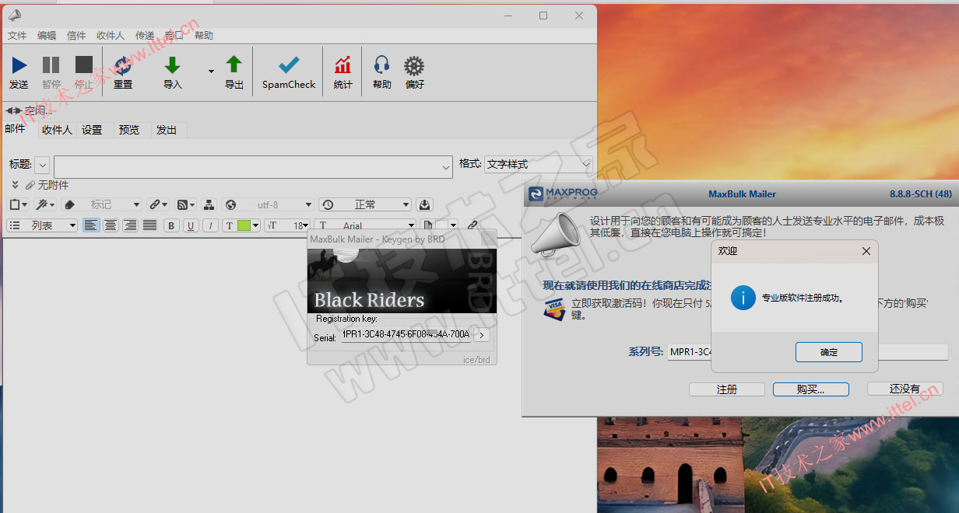Screen dimensions: 959x513
Task: Open 统计 (Statistics) chart icon
Action: [342, 65]
